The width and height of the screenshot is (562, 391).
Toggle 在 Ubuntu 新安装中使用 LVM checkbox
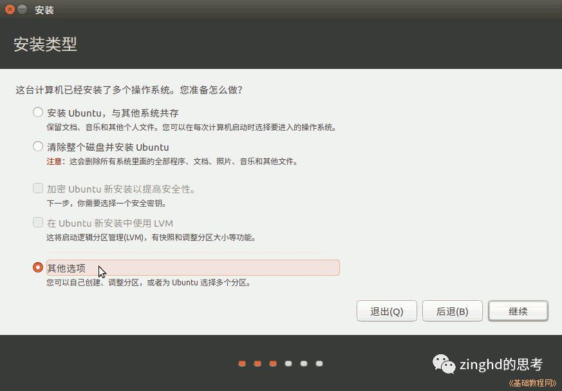(38, 222)
